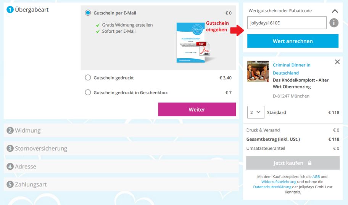Click the voucher code input field

tap(287, 22)
